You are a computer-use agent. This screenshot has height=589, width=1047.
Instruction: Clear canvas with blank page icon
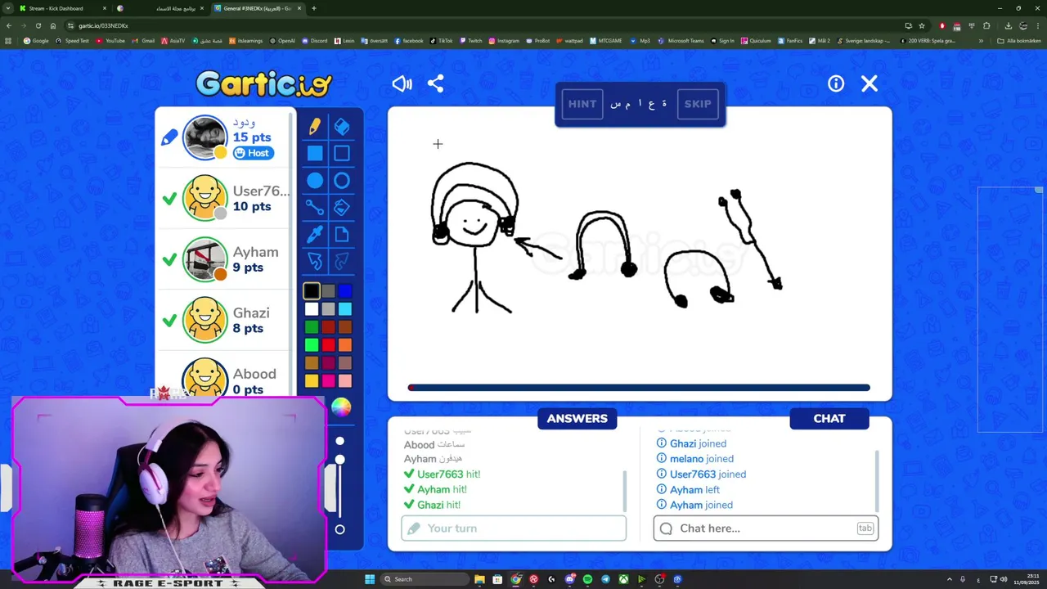click(x=342, y=235)
